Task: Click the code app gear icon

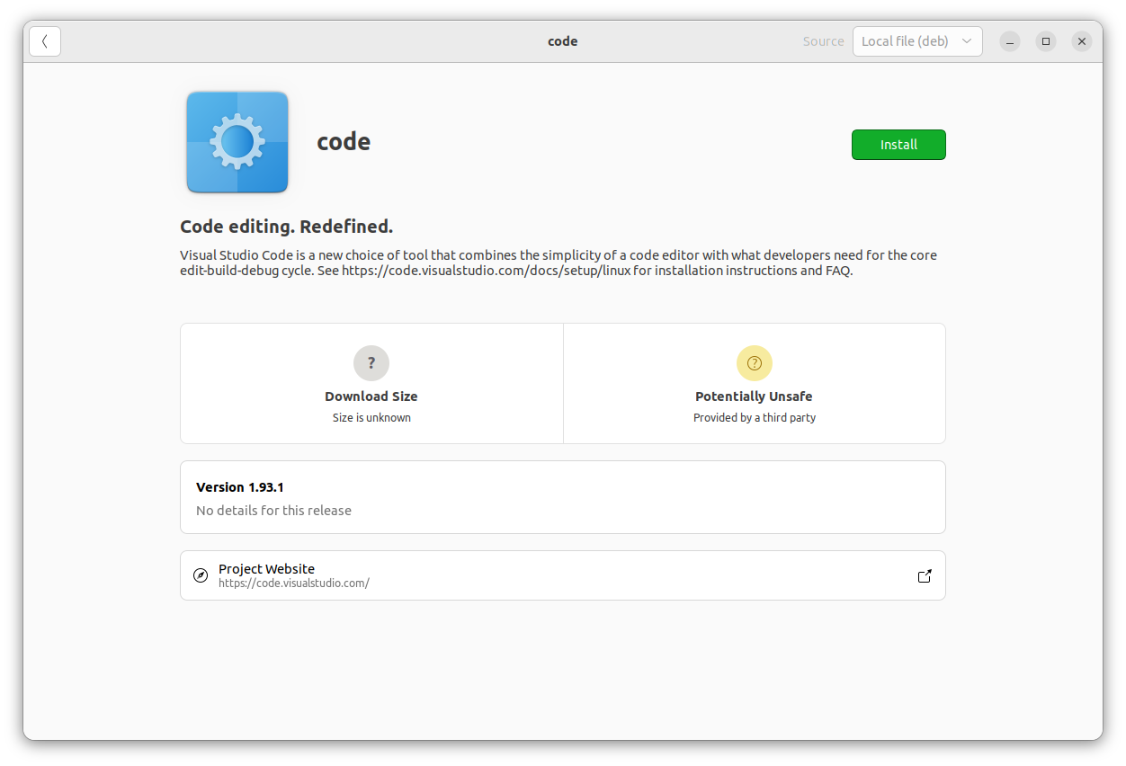Action: coord(237,142)
